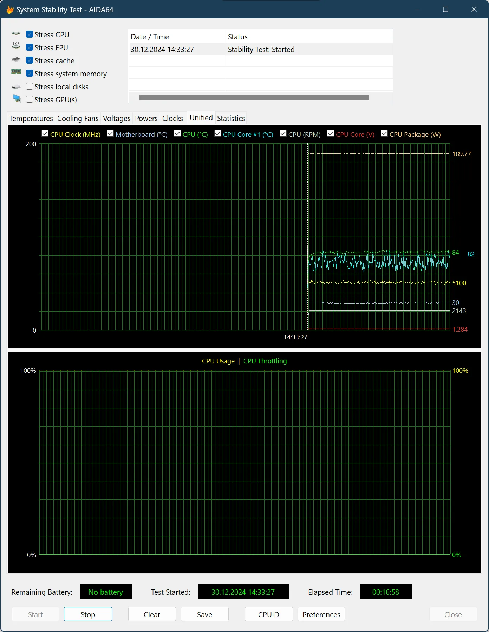Image resolution: width=489 pixels, height=632 pixels.
Task: Toggle Motherboard (°C) graph checkbox
Action: [x=110, y=134]
